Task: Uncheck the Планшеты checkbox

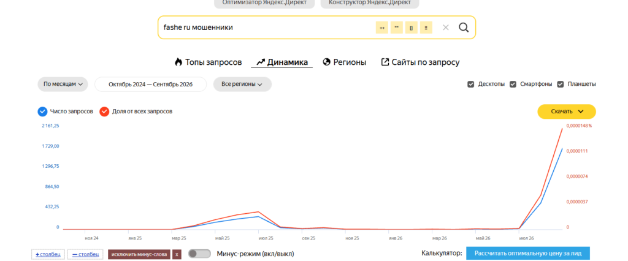Action: pos(561,85)
